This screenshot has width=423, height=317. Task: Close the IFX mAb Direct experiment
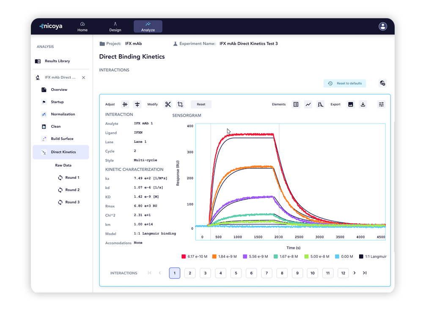[84, 78]
